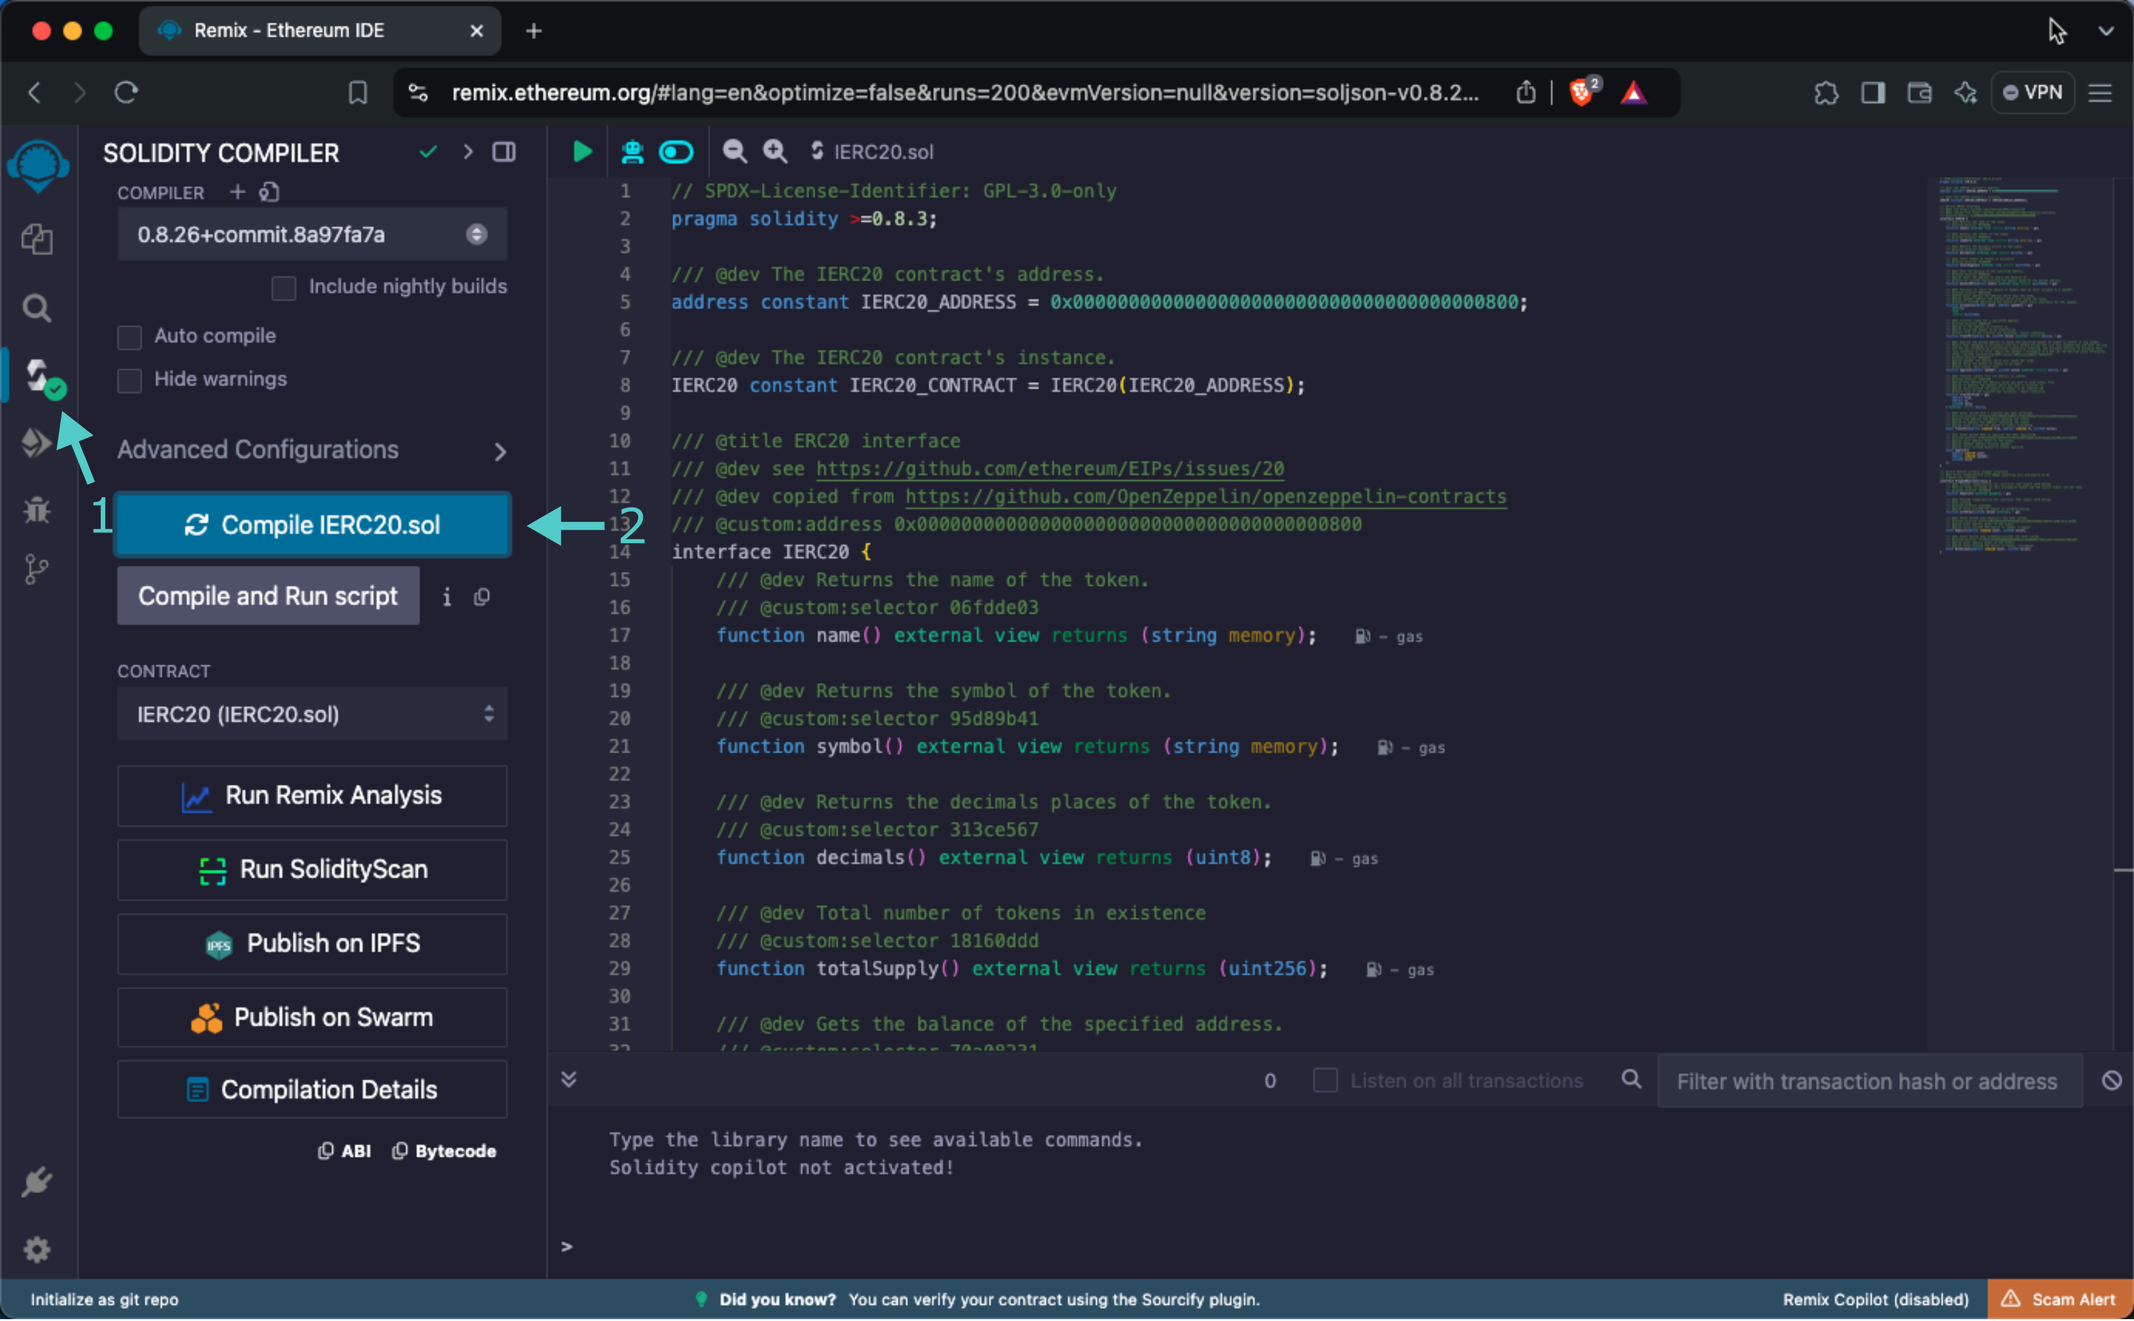Click Publish on IPFS button
The width and height of the screenshot is (2134, 1321).
point(312,945)
